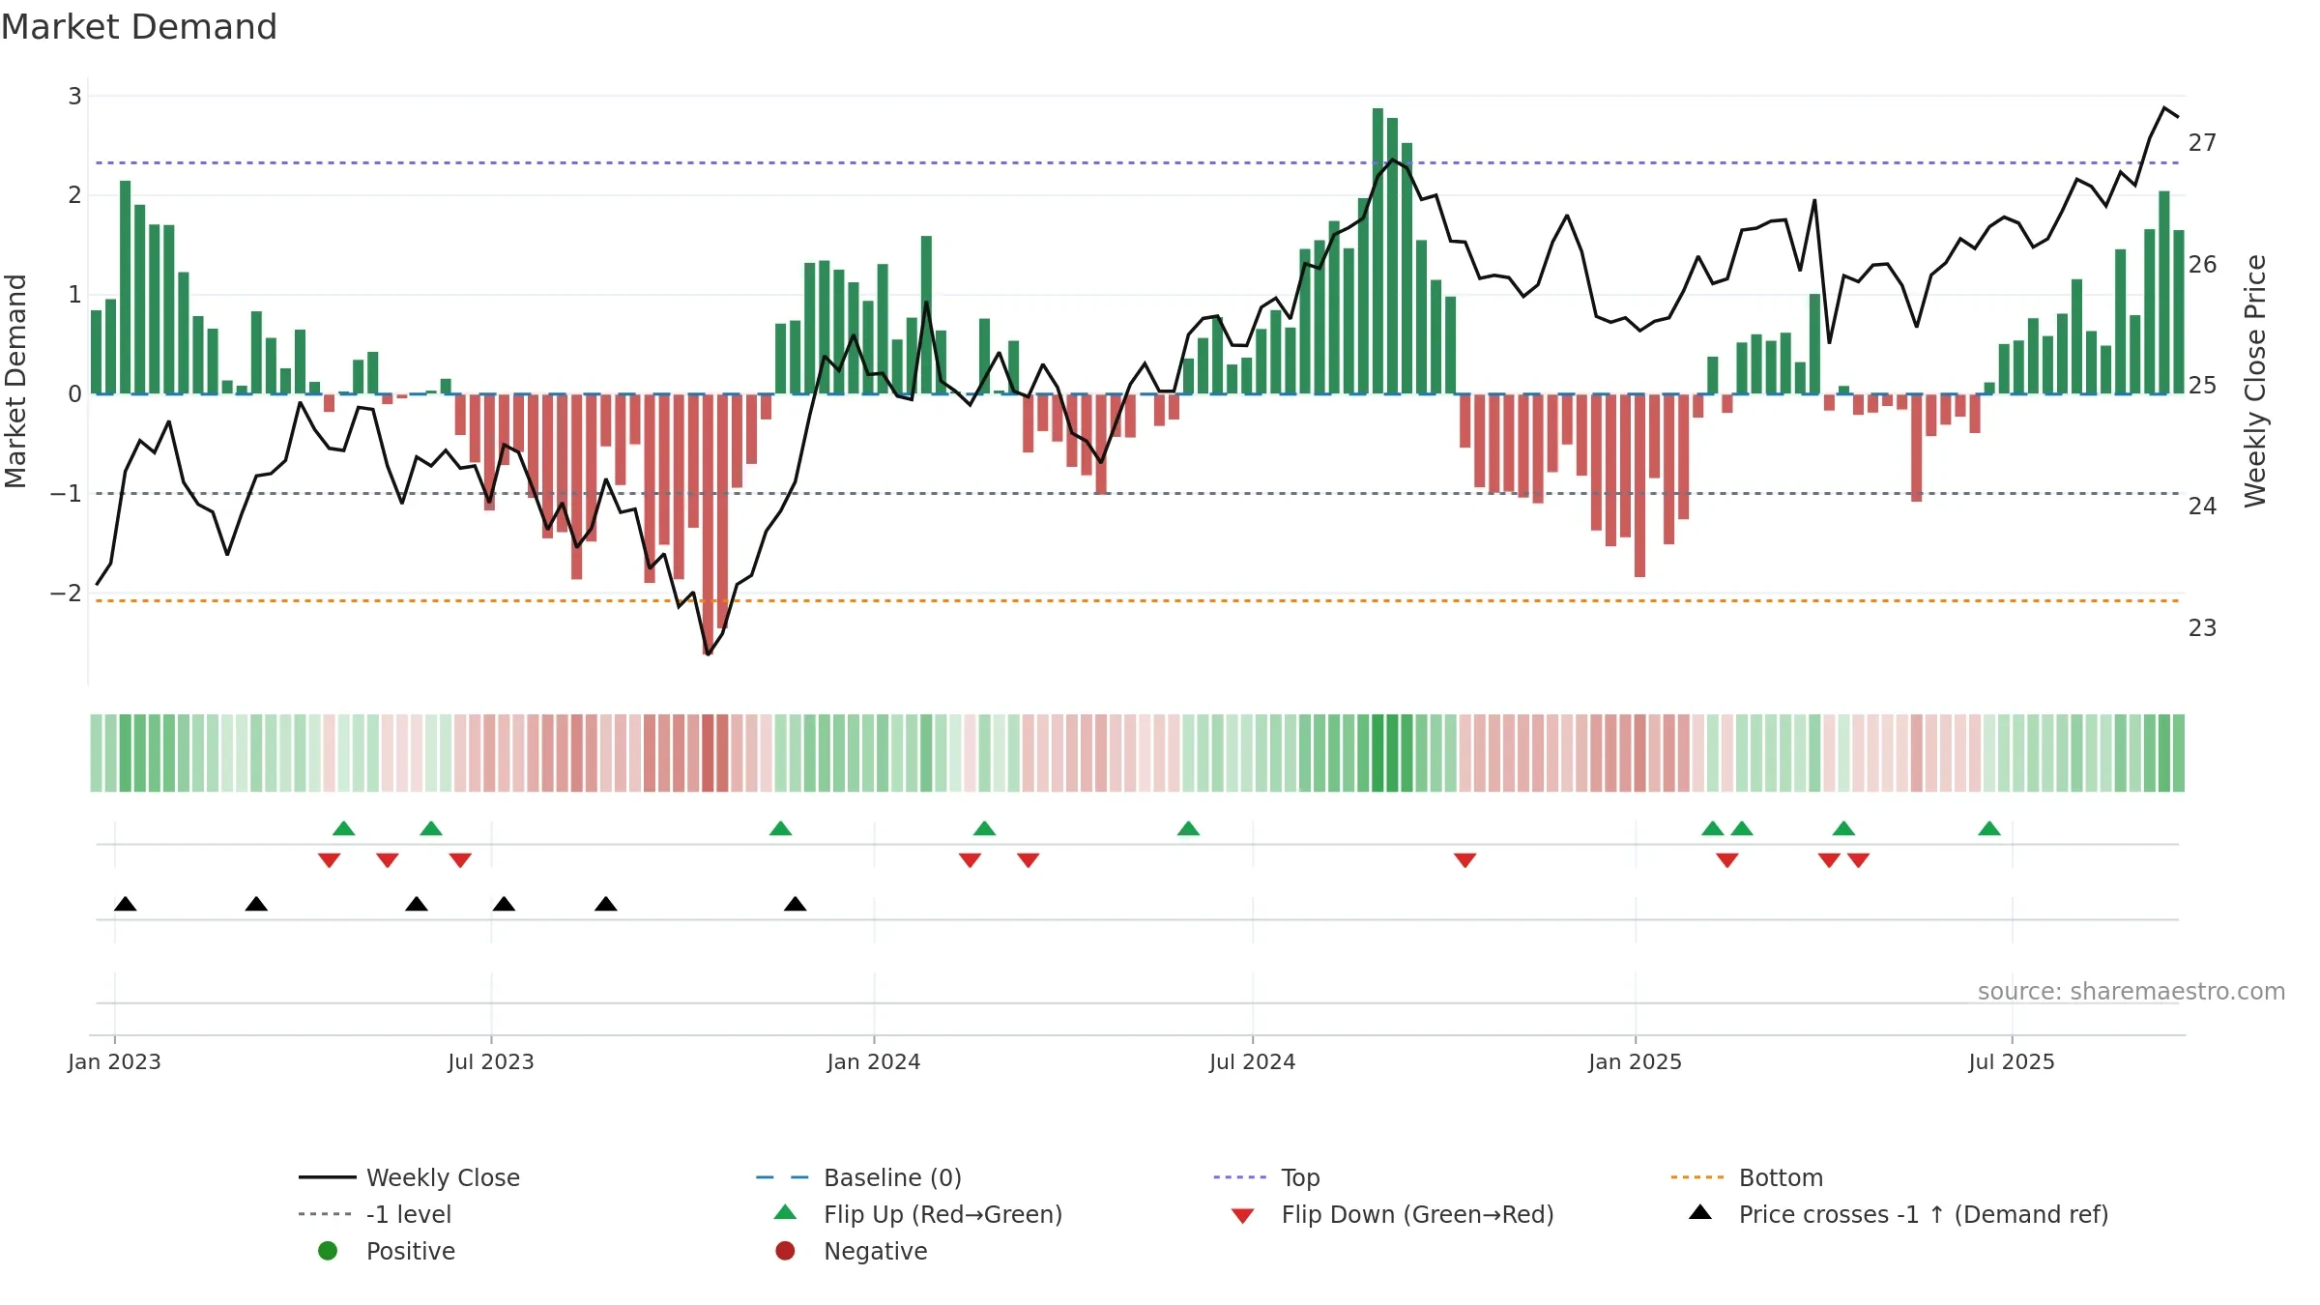Select black triangle marker just after Jul 2023
The image size is (2320, 1305).
(504, 904)
